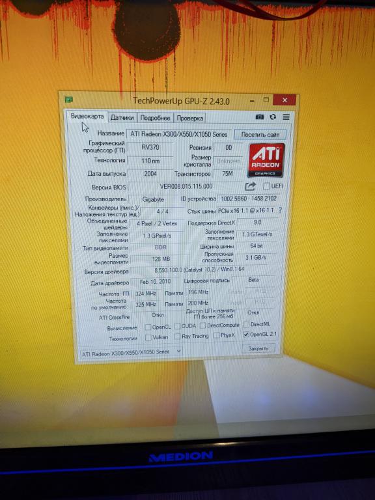The image size is (375, 500).
Task: Click the driver version Catalyst 10.2 field
Action: click(x=200, y=270)
